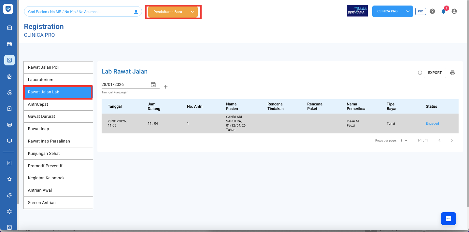Select Rawat Jalan Poli menu item
469x232 pixels.
(58, 67)
